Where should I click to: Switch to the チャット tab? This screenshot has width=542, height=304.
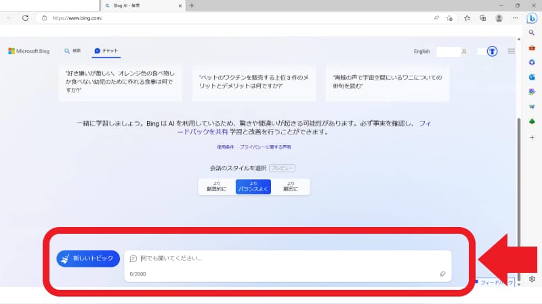click(106, 51)
